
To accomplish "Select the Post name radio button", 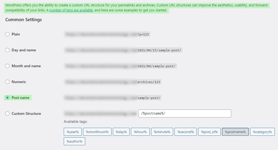I will point(7,98).
